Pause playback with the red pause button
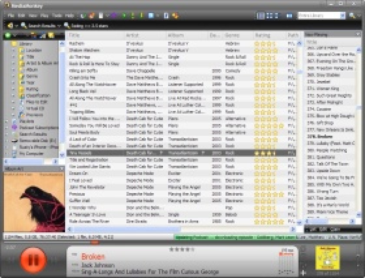This screenshot has width=365, height=278. pos(33,260)
